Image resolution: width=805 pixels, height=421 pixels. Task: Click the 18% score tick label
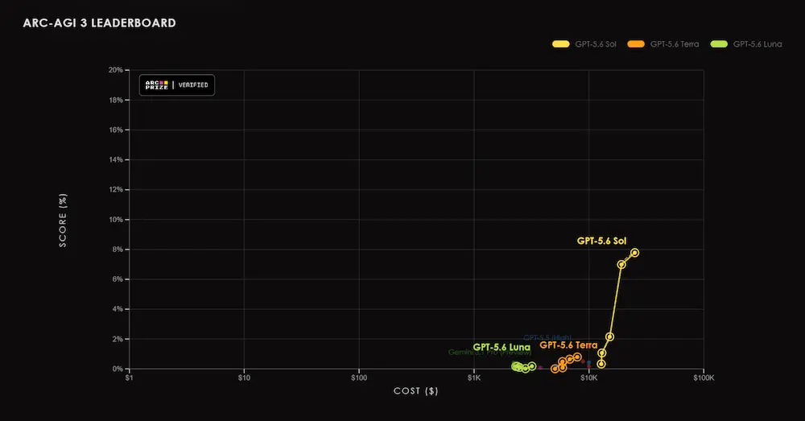[115, 100]
